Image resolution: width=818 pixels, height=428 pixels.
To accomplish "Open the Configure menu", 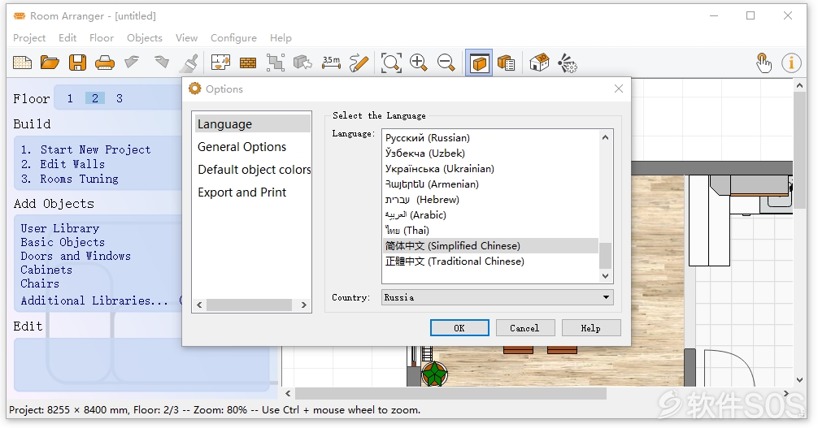I will (233, 38).
